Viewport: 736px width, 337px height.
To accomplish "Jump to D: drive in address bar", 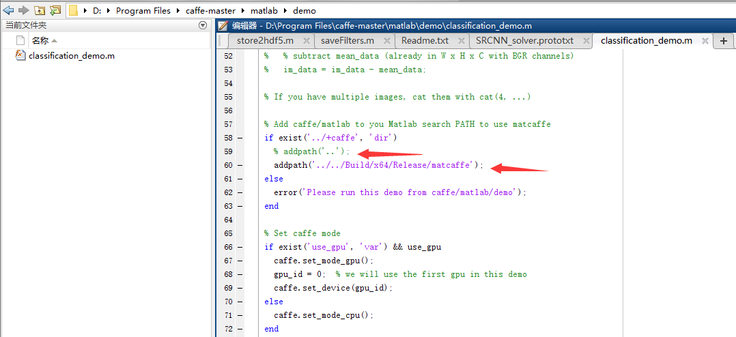I will (97, 10).
